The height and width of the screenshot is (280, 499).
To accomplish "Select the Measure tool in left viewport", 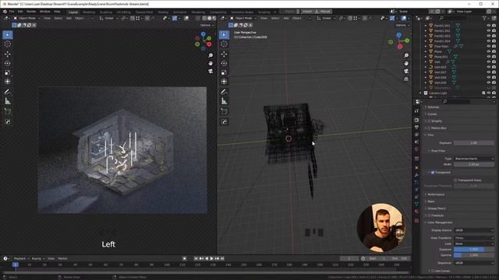I will point(7,101).
